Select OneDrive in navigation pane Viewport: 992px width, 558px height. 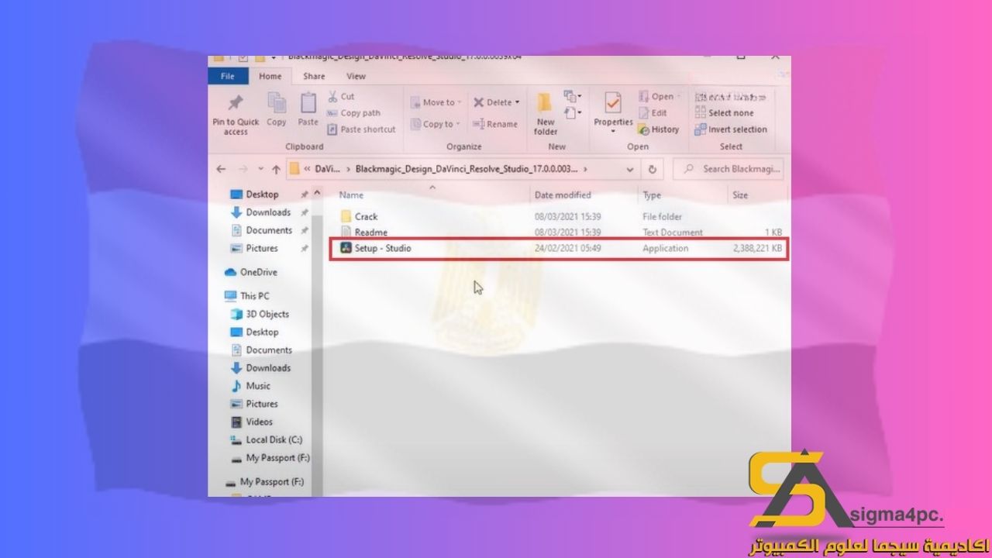[250, 272]
